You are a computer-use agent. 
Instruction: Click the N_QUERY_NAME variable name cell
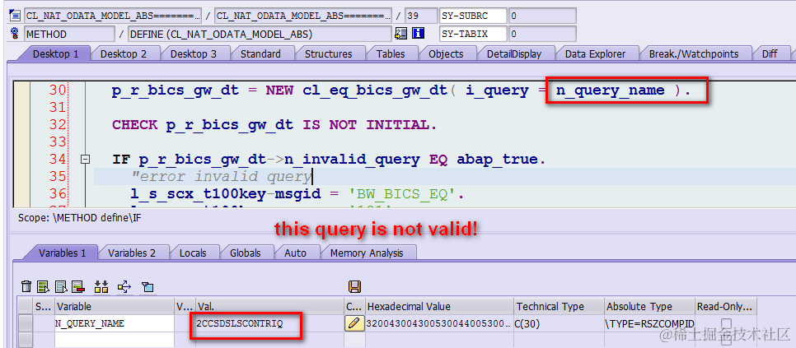(115, 322)
